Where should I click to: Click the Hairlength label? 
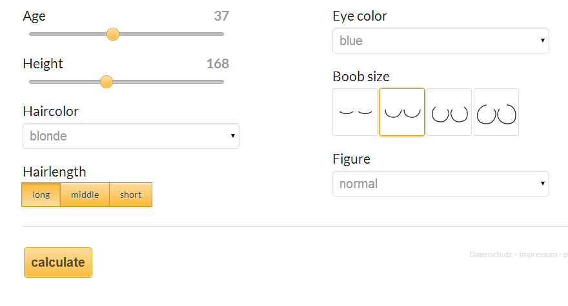[x=54, y=171]
